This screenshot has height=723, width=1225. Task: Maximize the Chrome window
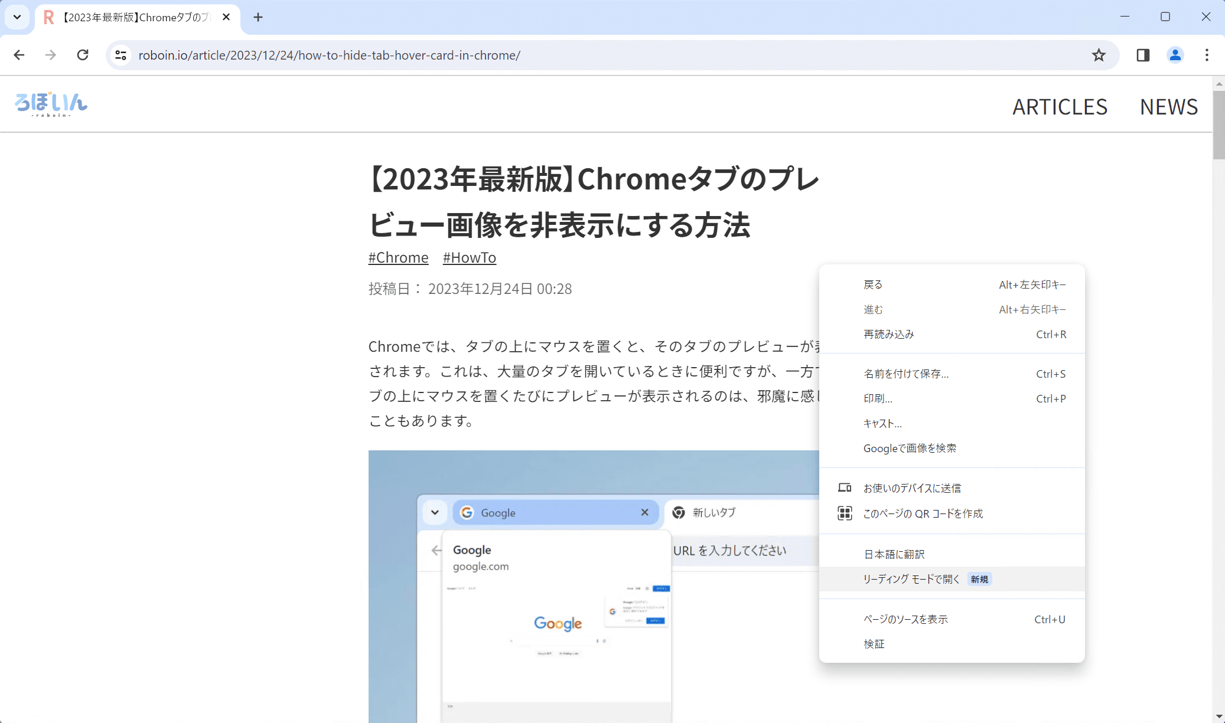1165,17
